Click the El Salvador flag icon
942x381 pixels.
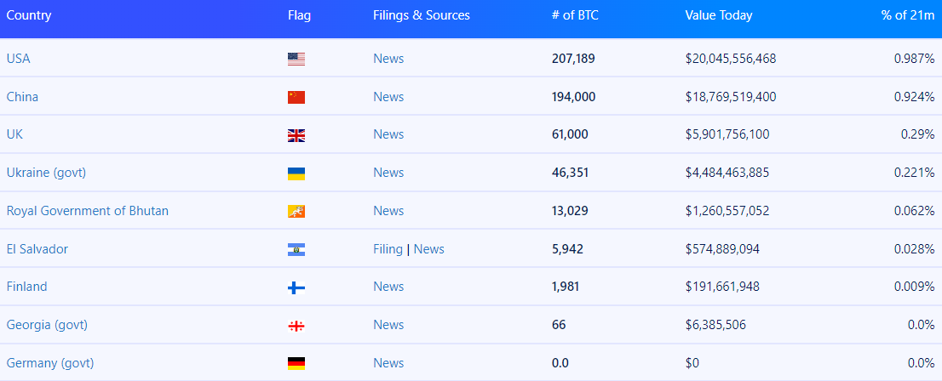click(x=296, y=250)
